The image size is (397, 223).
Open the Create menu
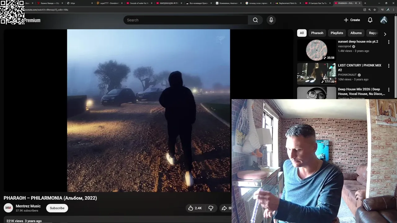pos(352,20)
